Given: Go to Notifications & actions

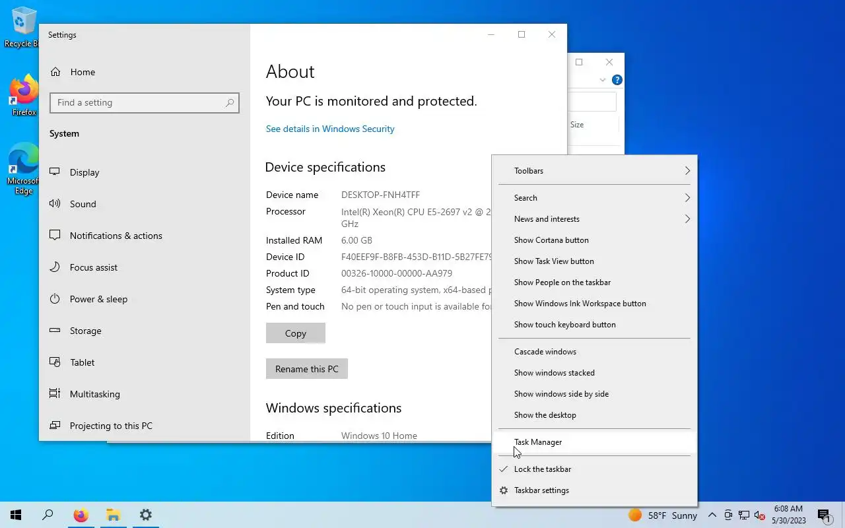Looking at the screenshot, I should coord(144,236).
